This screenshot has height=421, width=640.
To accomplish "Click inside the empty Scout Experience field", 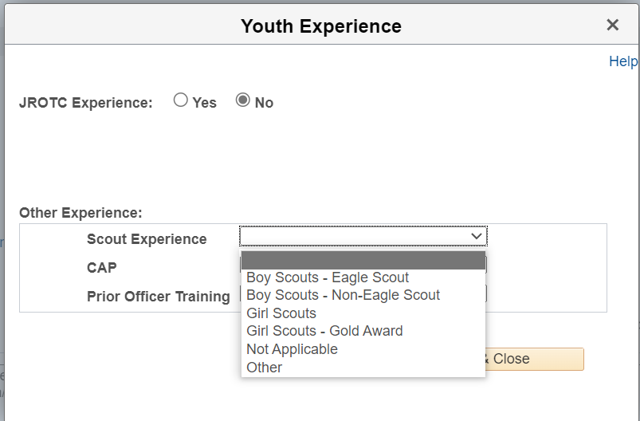I will point(351,236).
